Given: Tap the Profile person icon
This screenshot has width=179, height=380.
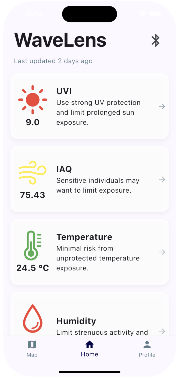Looking at the screenshot, I should [147, 344].
